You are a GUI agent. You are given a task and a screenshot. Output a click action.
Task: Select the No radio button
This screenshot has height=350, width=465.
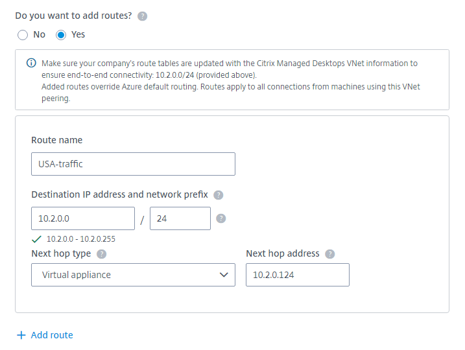pyautogui.click(x=23, y=35)
